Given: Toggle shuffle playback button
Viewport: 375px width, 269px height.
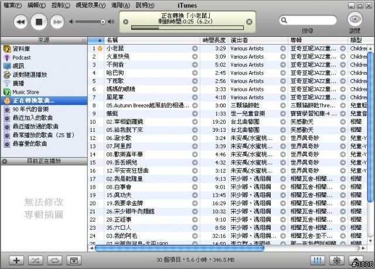Looking at the screenshot, I should (x=35, y=260).
